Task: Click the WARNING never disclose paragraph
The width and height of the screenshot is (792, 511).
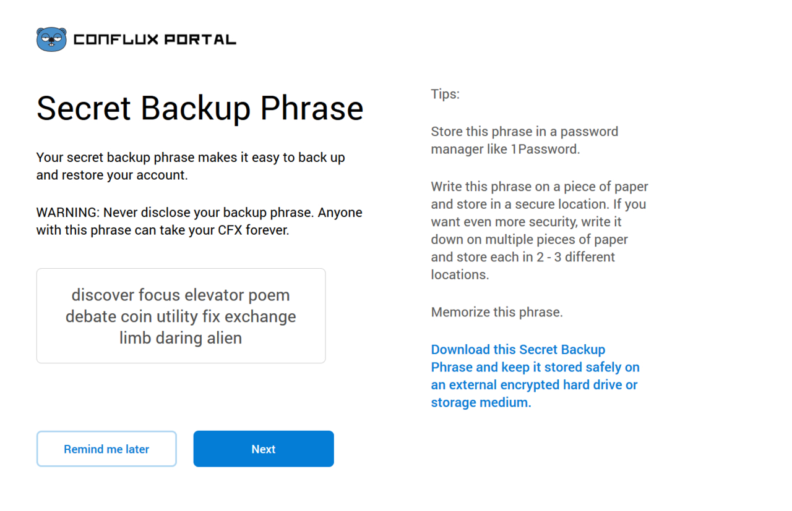Action: [199, 221]
